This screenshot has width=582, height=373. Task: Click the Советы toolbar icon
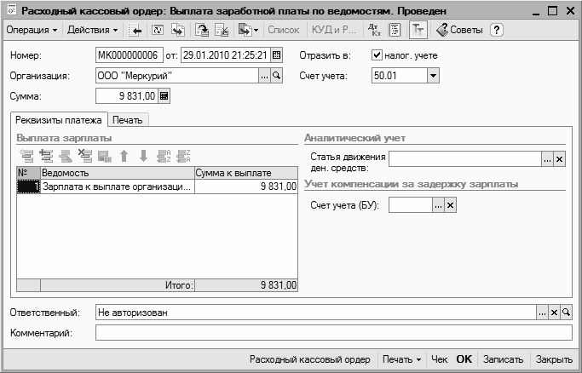tap(459, 30)
